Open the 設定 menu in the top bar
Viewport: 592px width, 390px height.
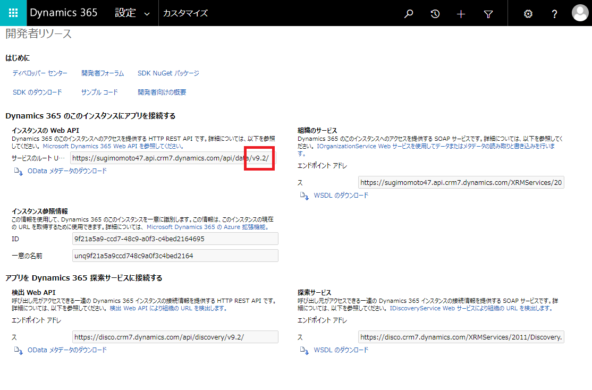coord(125,13)
